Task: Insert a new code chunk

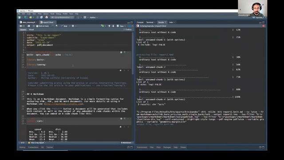Action: tap(103, 26)
